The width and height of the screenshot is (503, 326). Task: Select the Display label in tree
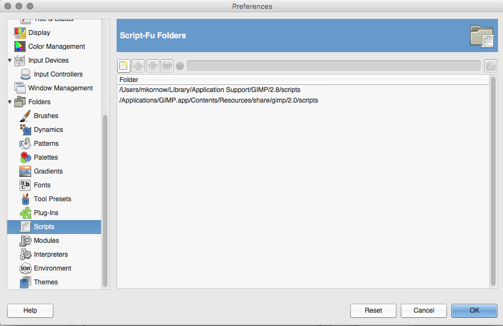coord(39,33)
